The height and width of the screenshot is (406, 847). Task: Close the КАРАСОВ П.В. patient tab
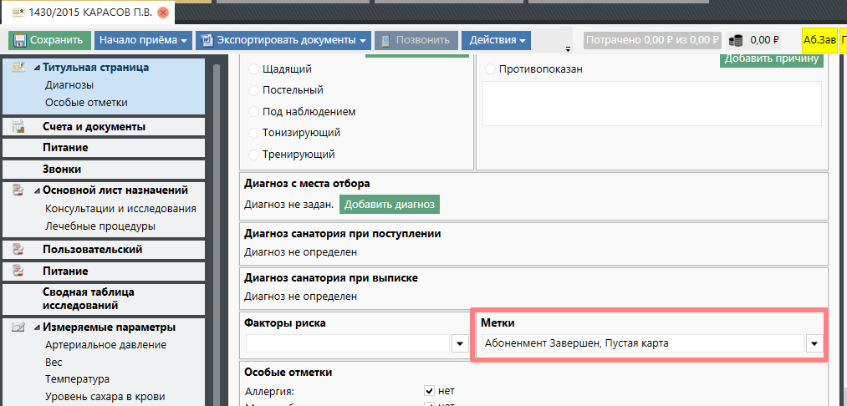[x=162, y=13]
